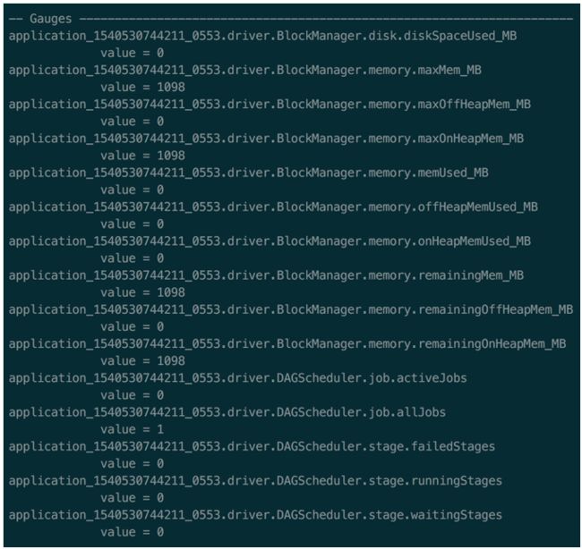
Task: Select the stage.waitingStages metric line
Action: click(x=255, y=515)
